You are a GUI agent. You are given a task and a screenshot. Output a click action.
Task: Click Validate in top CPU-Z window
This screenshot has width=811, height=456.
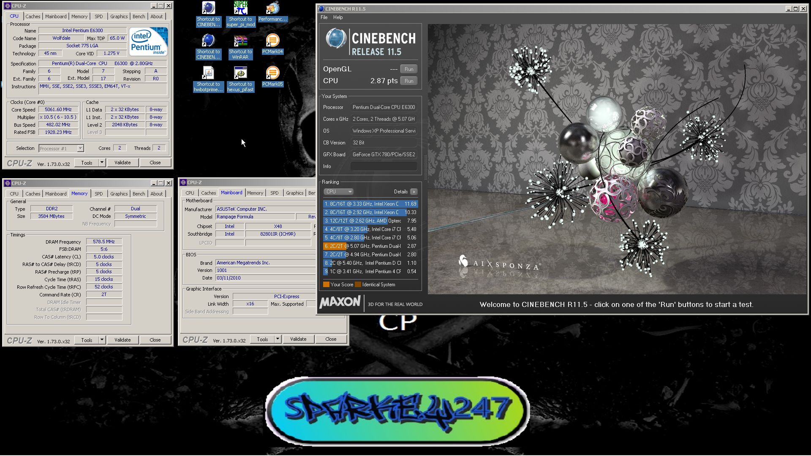(122, 163)
